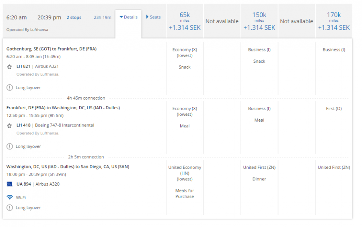
Task: Click the second Not available fare cell
Action: point(296,21)
